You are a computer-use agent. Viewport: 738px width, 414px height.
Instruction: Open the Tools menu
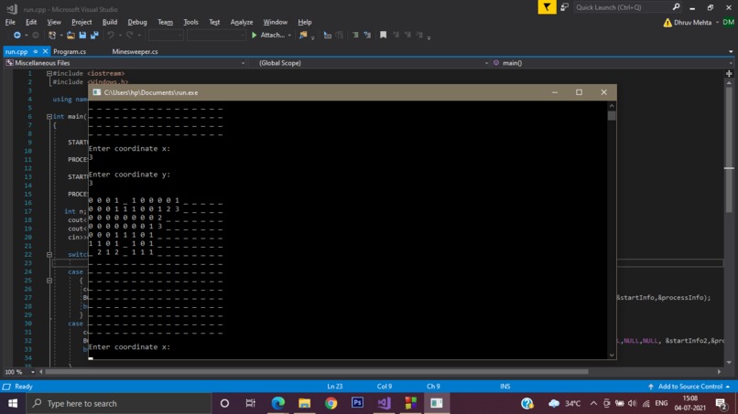(190, 22)
